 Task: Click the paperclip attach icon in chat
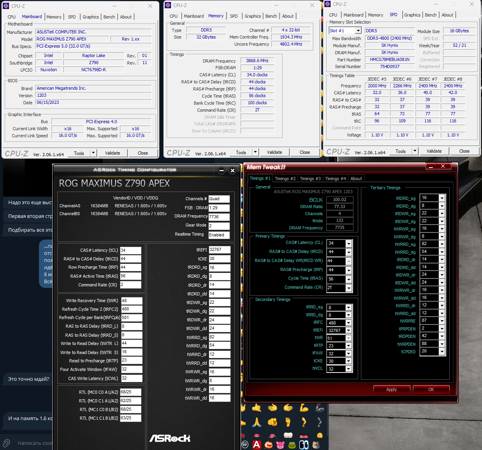pos(6,443)
